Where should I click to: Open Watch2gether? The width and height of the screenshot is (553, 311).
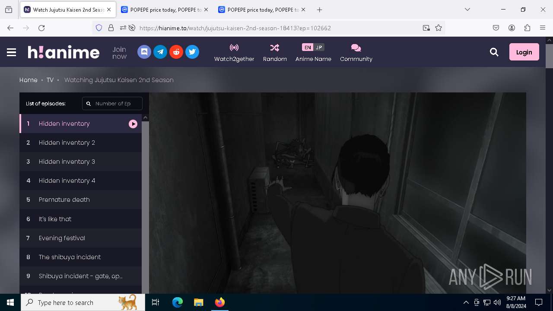tap(234, 53)
